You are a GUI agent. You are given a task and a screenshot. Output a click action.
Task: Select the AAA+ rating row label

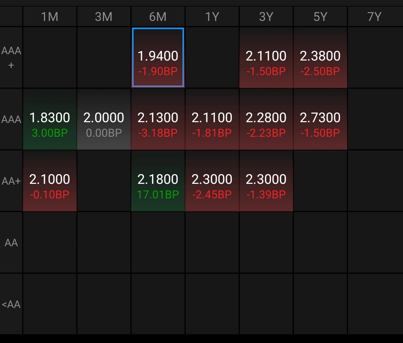click(x=11, y=58)
